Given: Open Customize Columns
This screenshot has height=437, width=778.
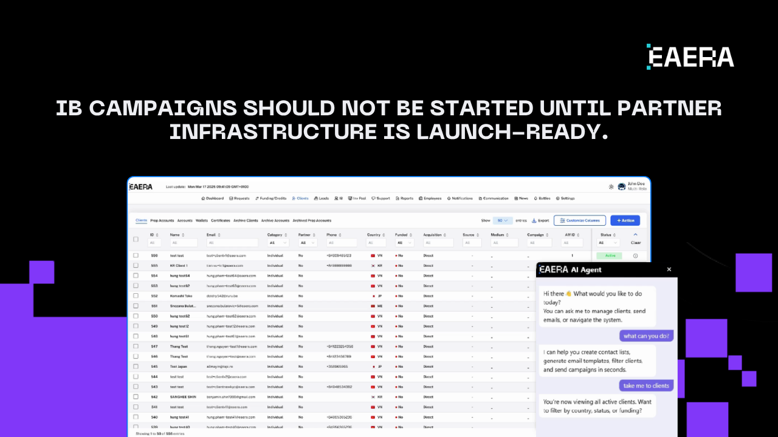Looking at the screenshot, I should [x=580, y=221].
